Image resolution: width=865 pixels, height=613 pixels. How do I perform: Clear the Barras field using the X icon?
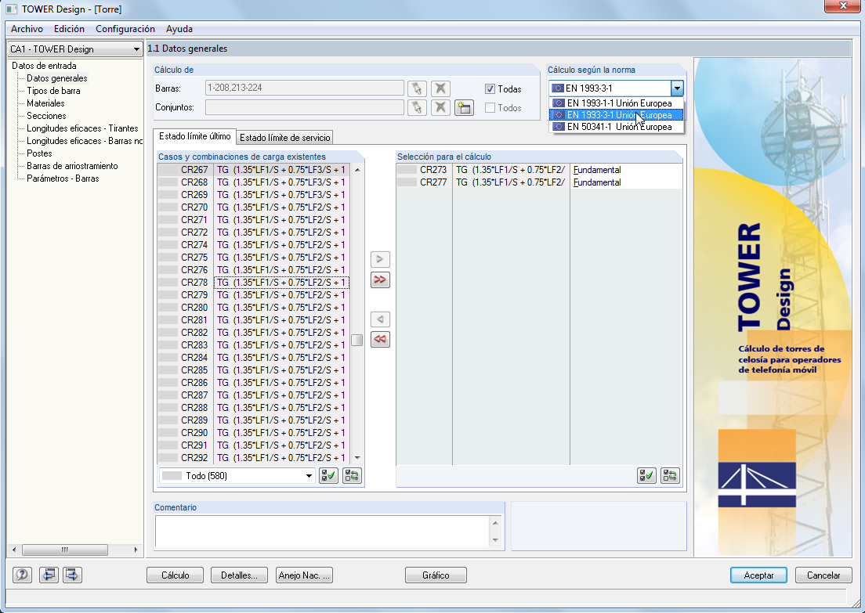440,88
